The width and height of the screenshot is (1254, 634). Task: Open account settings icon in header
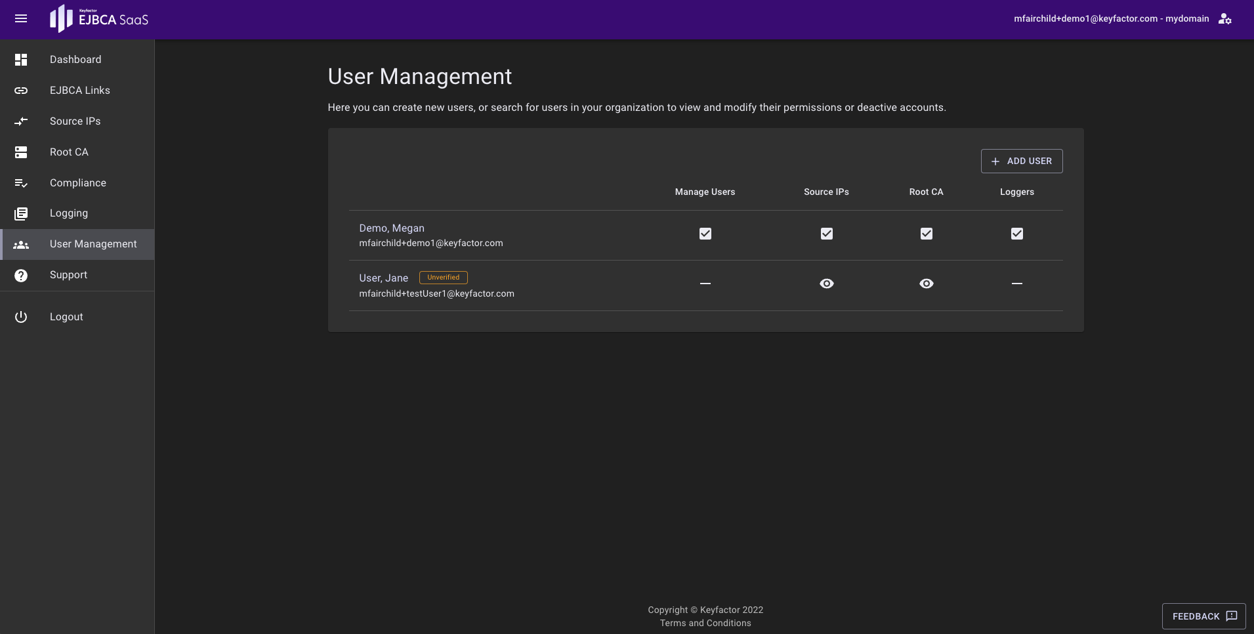pos(1224,19)
